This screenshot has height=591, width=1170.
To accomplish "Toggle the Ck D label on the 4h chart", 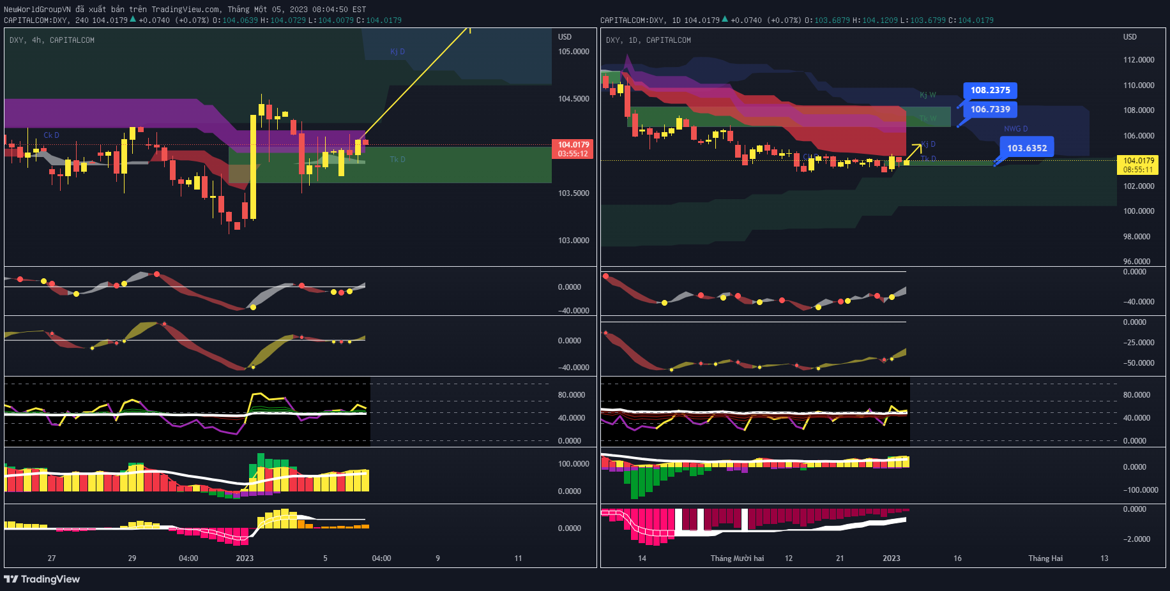I will pyautogui.click(x=51, y=135).
